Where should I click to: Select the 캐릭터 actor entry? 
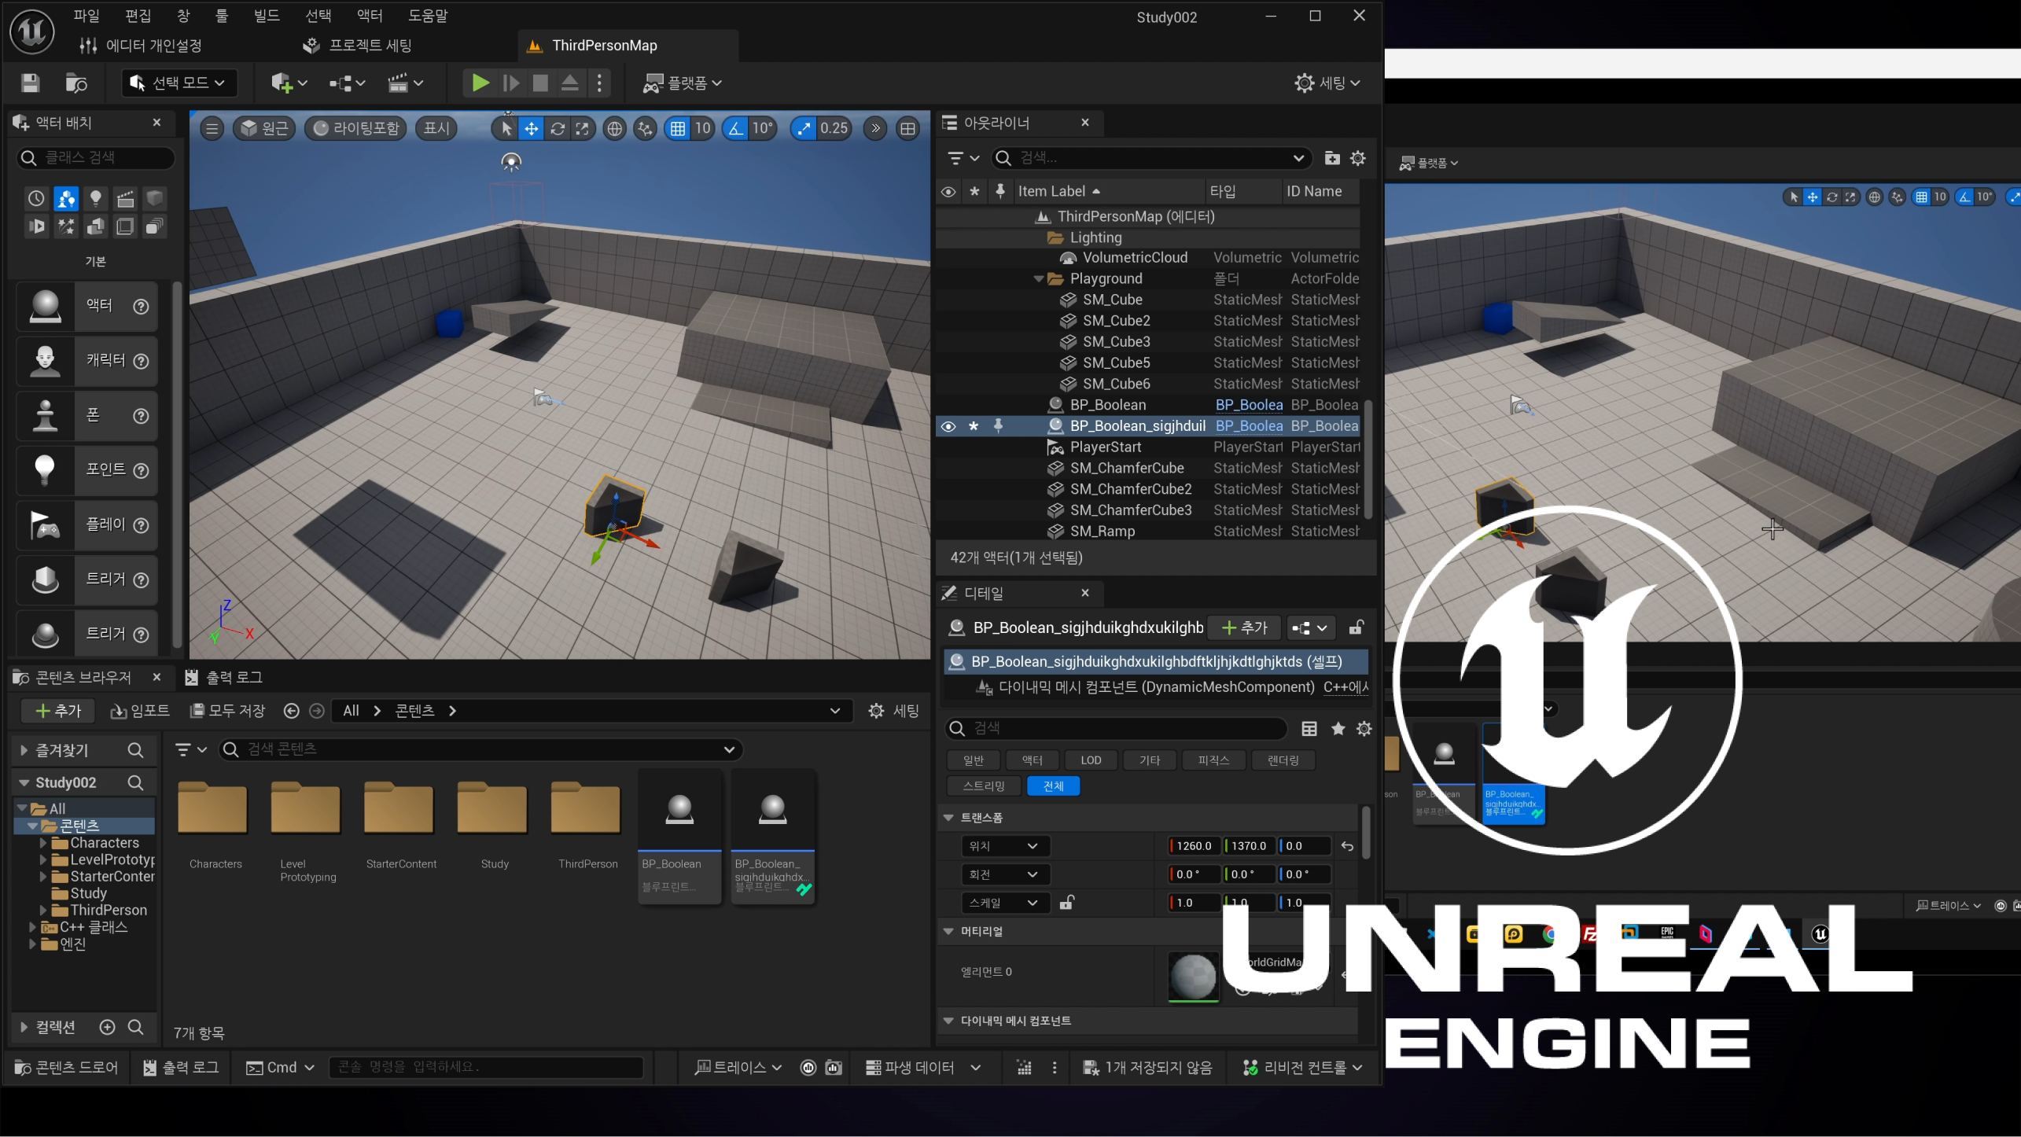click(87, 361)
